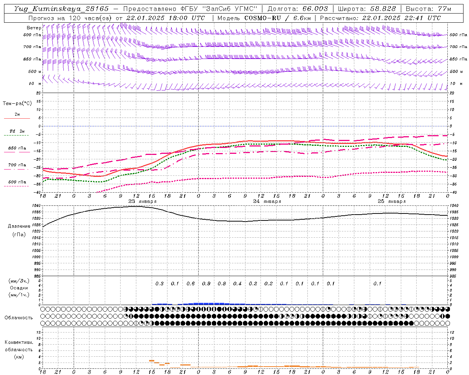This screenshot has height=375, width=469.
Task: Select the 0.9 precipitation amount value
Action: 206,283
